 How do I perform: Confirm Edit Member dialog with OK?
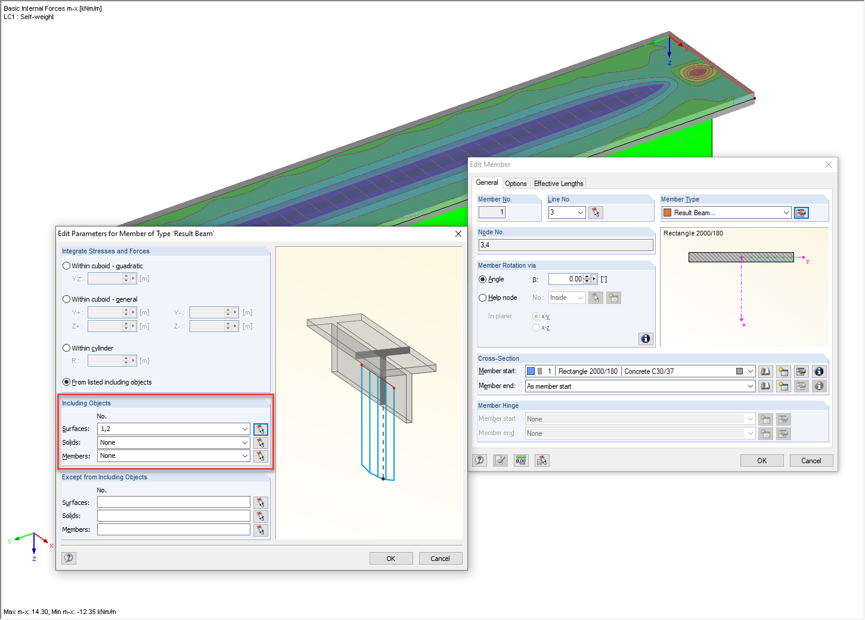point(761,460)
